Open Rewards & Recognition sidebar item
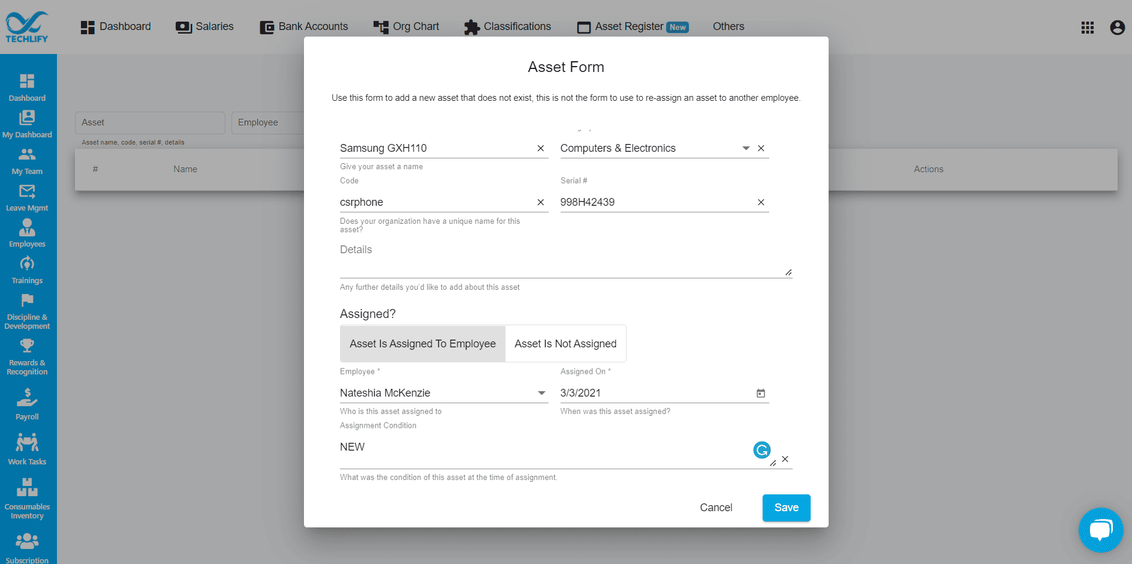The image size is (1132, 564). (x=27, y=357)
